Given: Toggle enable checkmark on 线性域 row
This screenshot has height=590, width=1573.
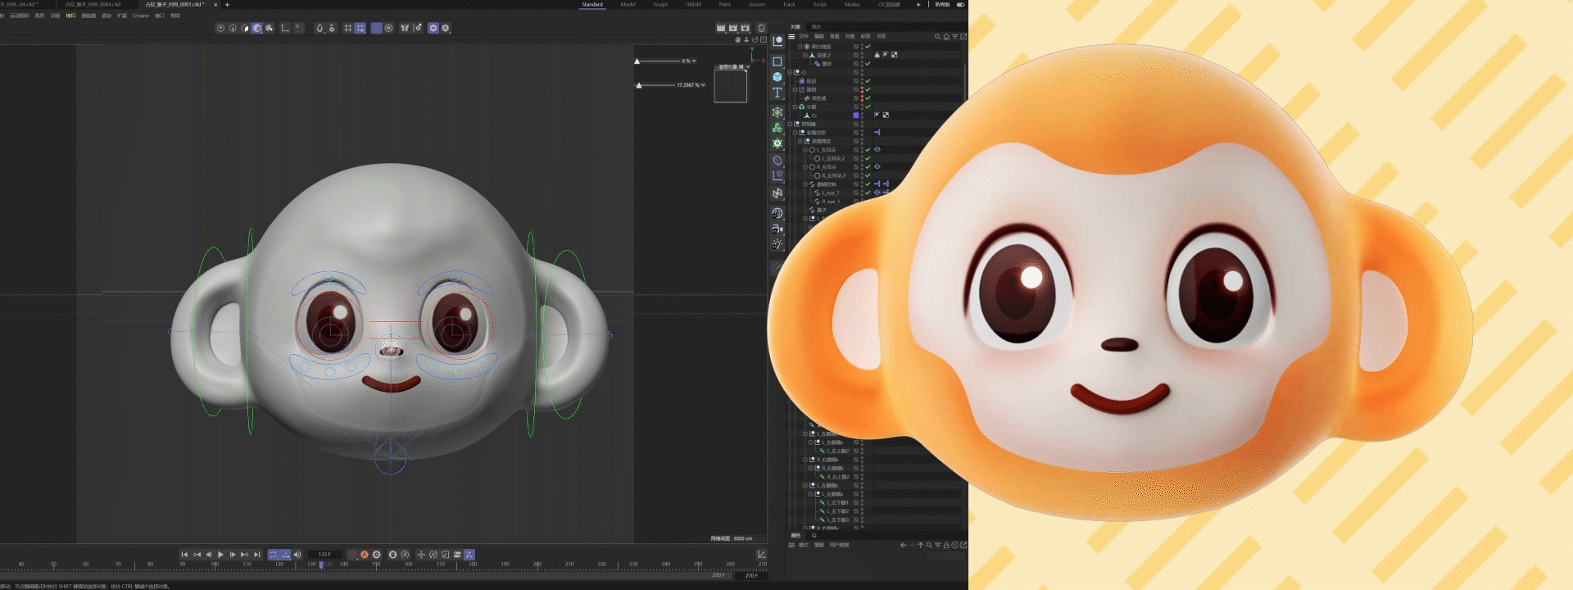Looking at the screenshot, I should 868,98.
